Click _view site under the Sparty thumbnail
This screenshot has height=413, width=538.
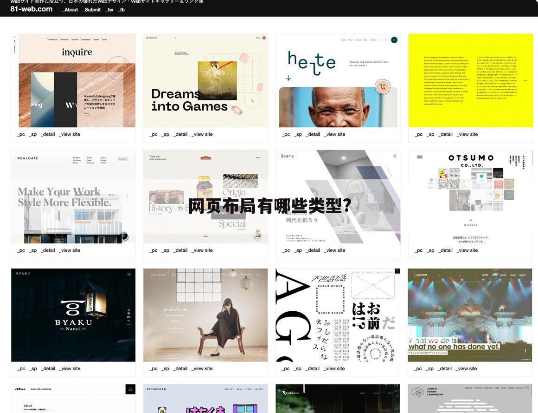click(x=334, y=250)
